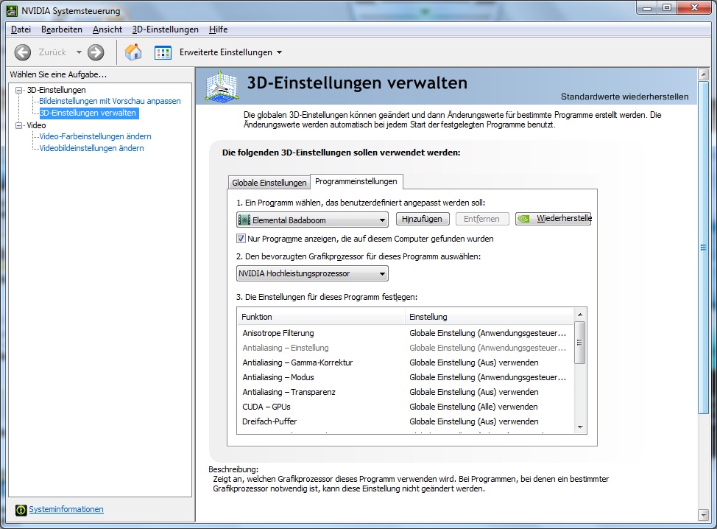This screenshot has width=717, height=529.
Task: Select '3D-Einstellungen verwalten' tree item
Action: [88, 113]
